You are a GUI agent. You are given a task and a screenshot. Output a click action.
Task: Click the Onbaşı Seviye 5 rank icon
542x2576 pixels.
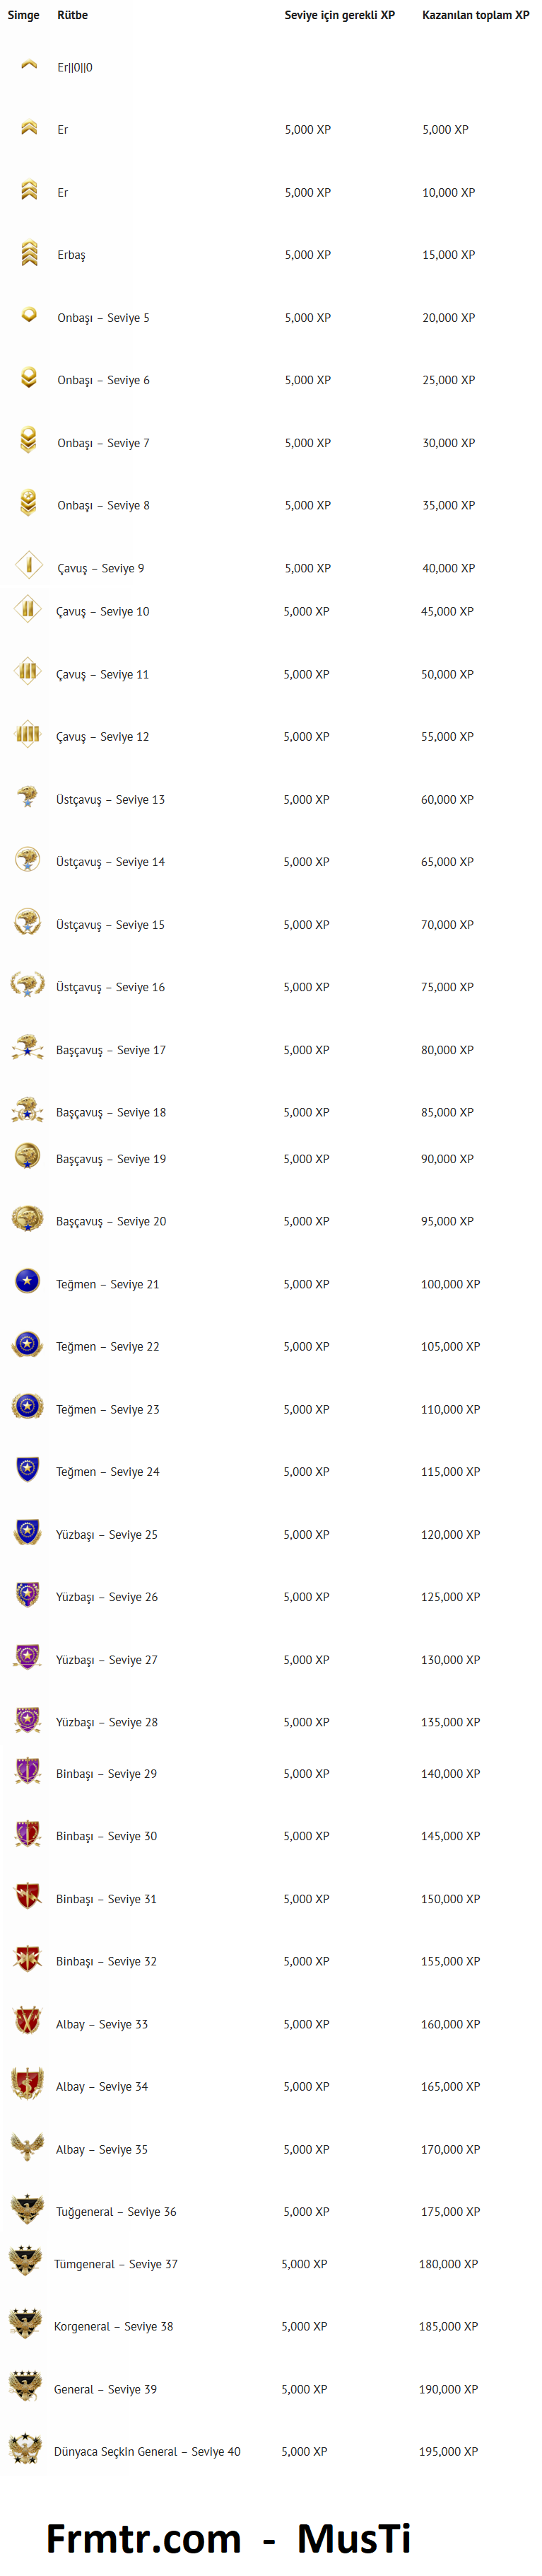tap(29, 315)
